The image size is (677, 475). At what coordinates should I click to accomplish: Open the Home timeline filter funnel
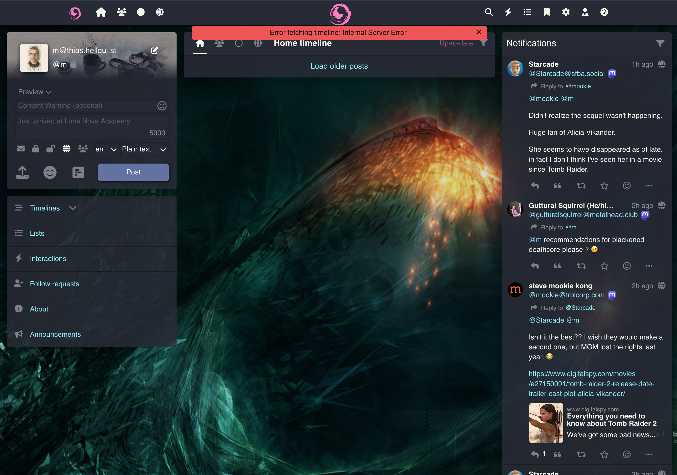[483, 43]
